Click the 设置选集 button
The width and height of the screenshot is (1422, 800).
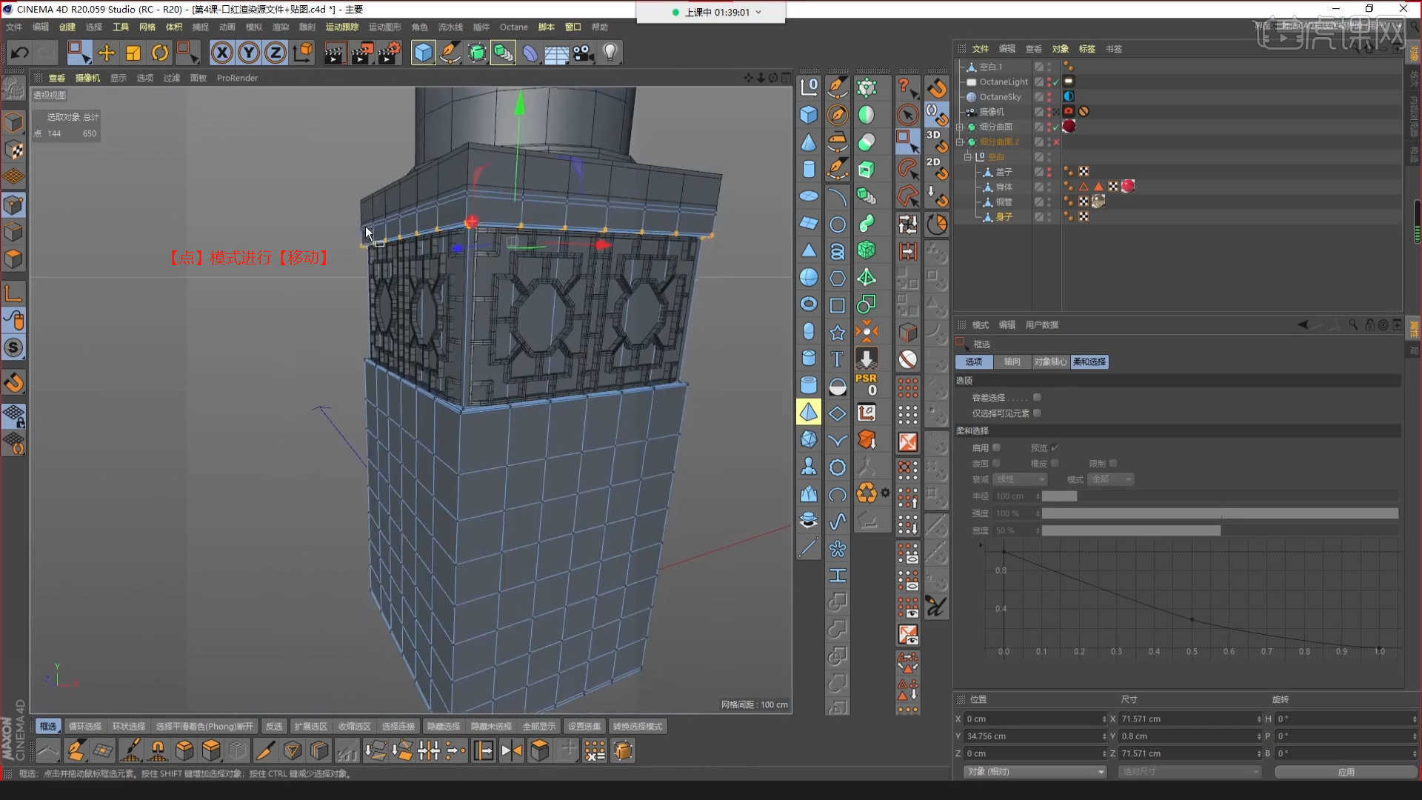pos(584,727)
